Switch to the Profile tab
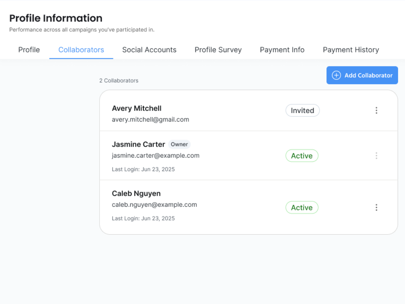The image size is (405, 304). (29, 50)
